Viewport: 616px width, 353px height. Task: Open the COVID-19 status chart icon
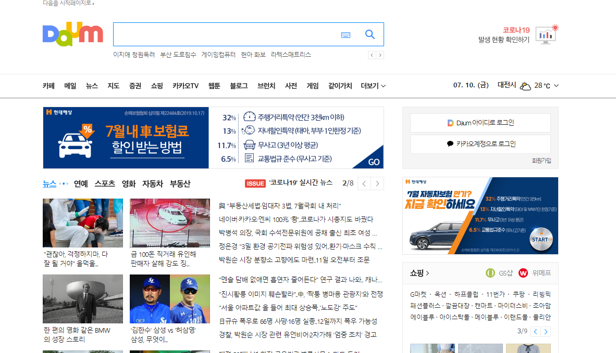click(x=547, y=34)
